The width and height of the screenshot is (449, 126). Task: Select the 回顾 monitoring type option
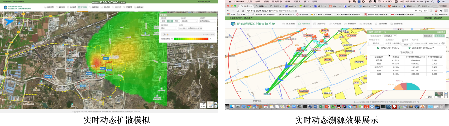pyautogui.click(x=170, y=21)
